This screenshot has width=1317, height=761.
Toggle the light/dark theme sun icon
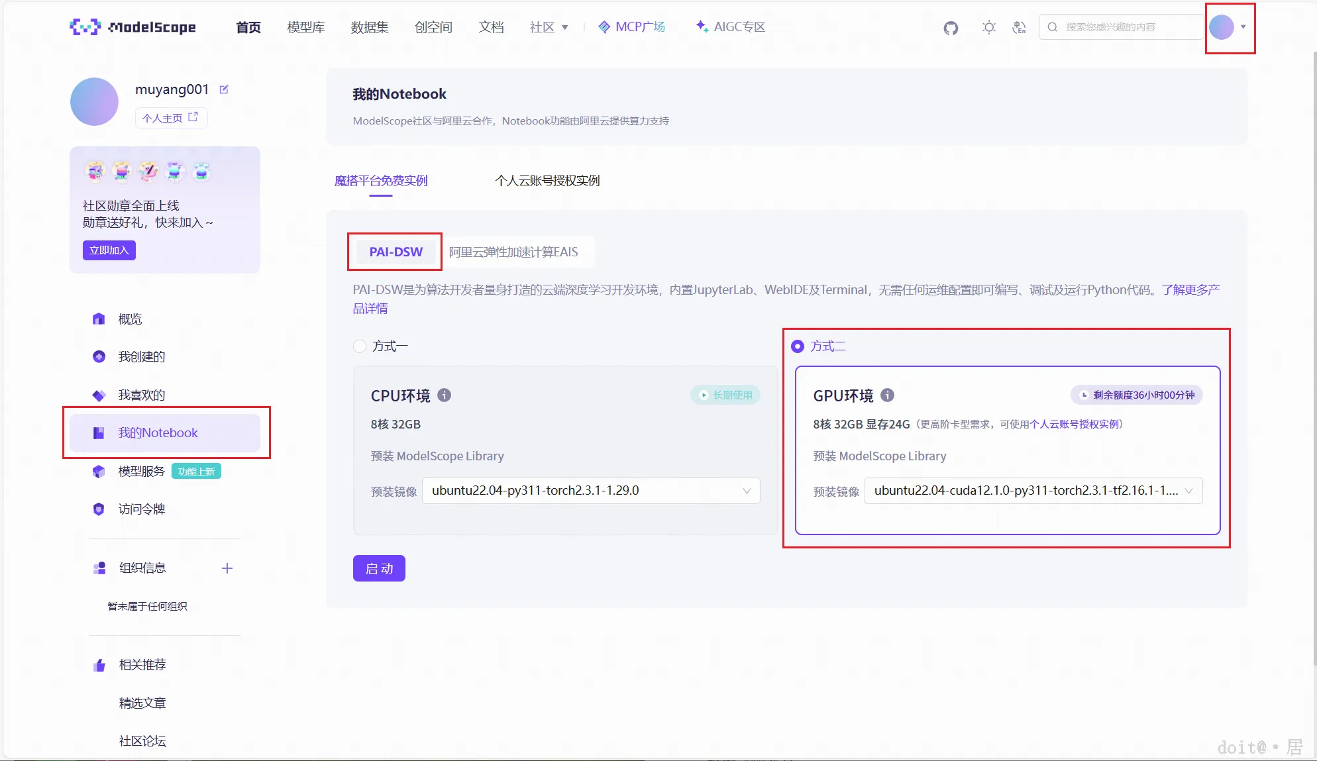tap(988, 27)
